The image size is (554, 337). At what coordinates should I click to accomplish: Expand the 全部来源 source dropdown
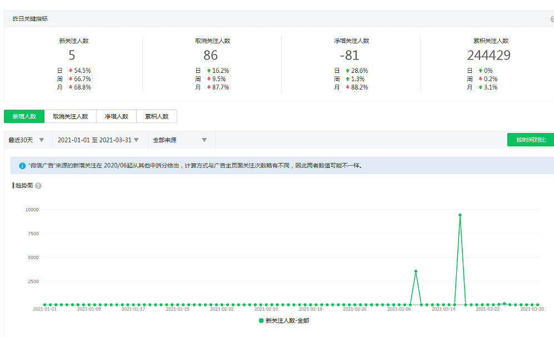coord(180,140)
